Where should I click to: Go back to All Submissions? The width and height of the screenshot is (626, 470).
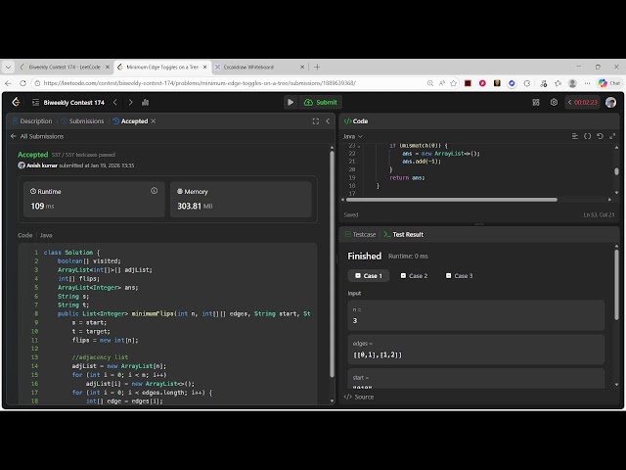tap(37, 136)
